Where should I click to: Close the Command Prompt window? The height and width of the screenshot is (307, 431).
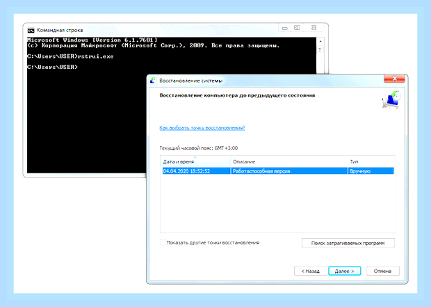(x=314, y=28)
